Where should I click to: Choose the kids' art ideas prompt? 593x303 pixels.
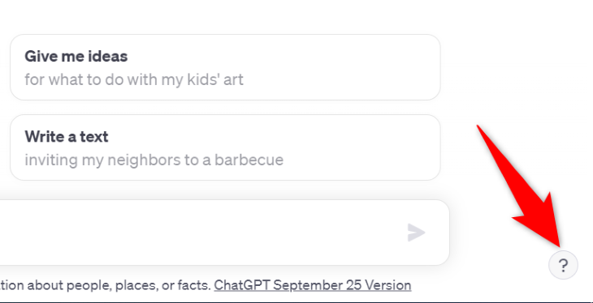coord(225,67)
